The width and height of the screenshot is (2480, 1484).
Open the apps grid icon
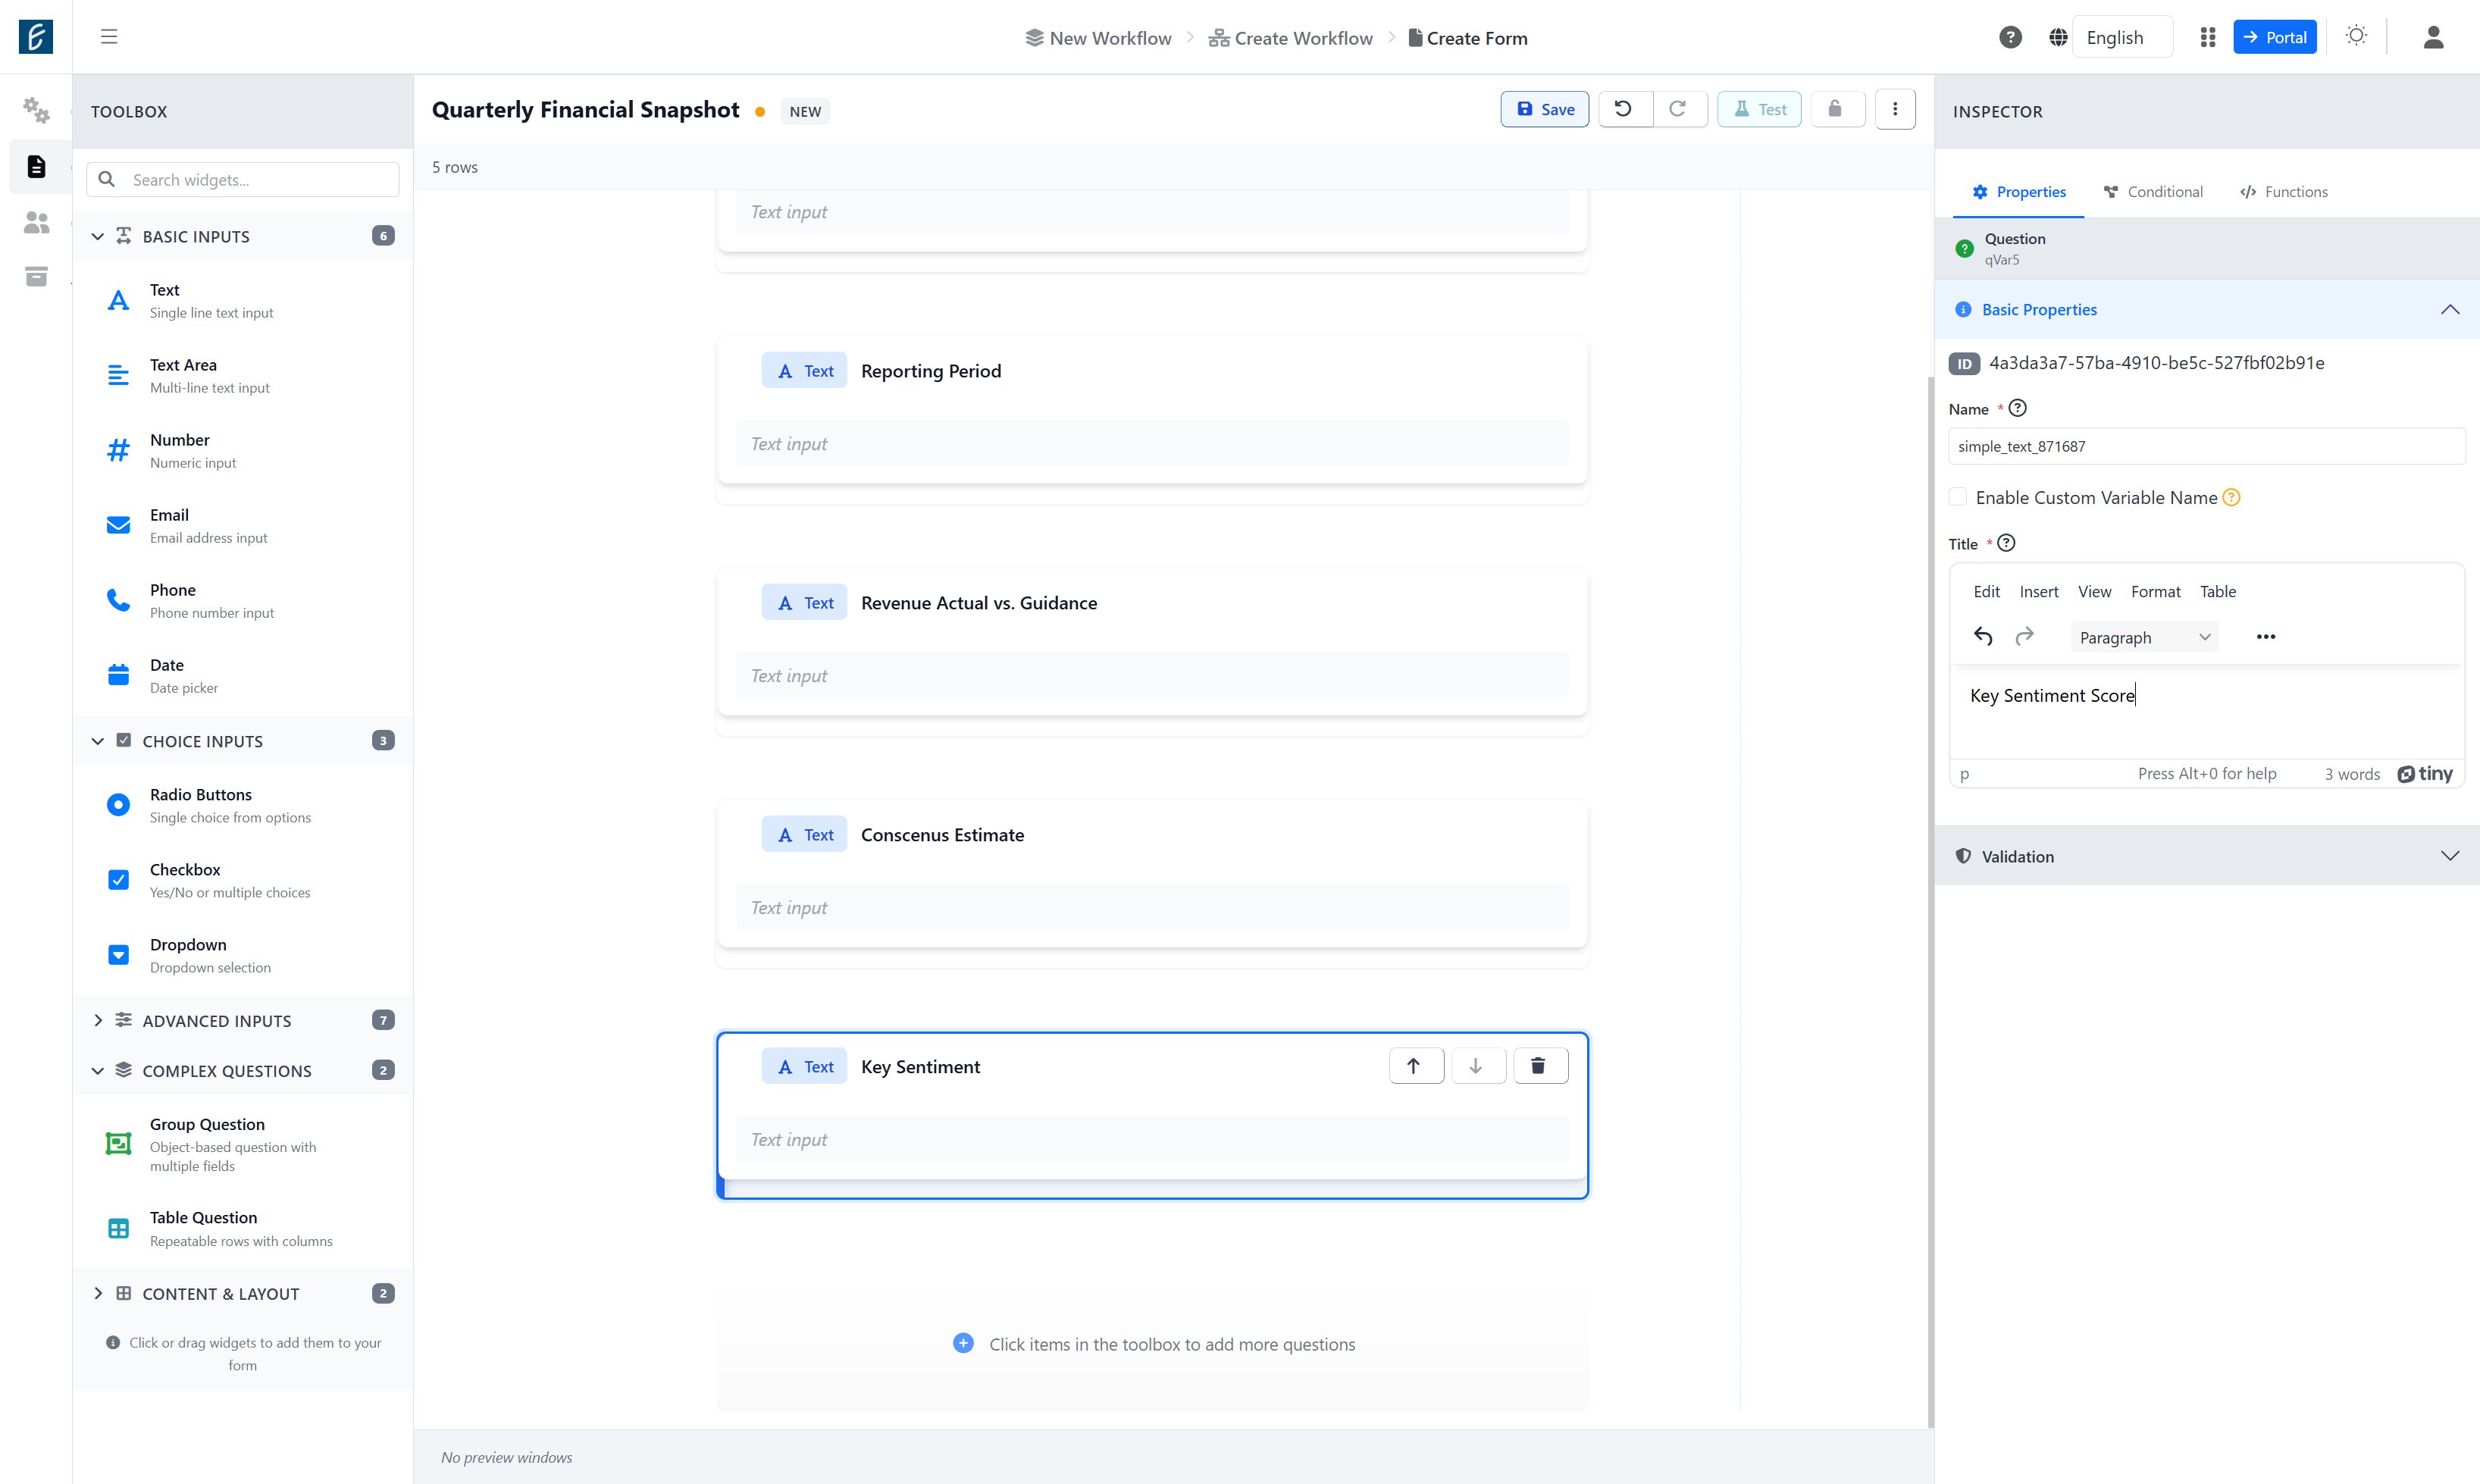[2208, 37]
